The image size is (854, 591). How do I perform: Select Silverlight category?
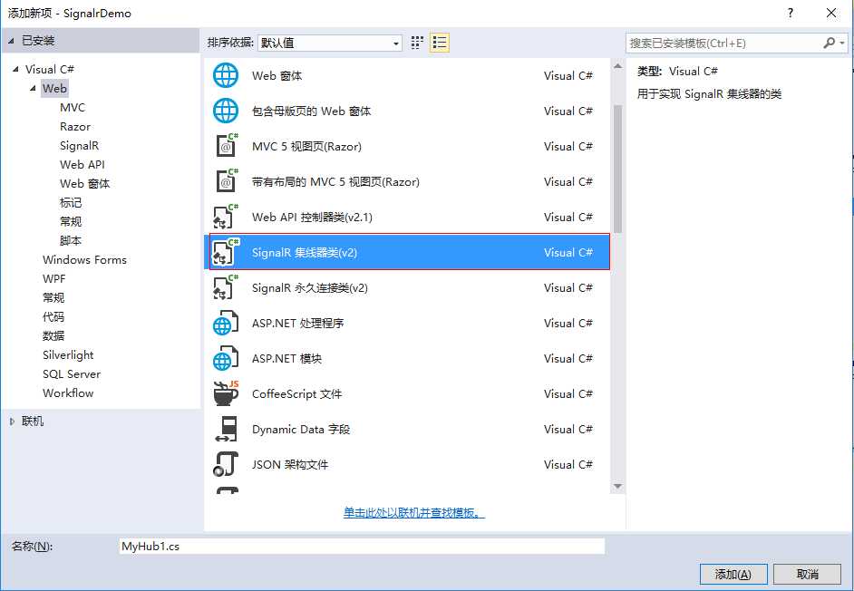pos(68,355)
